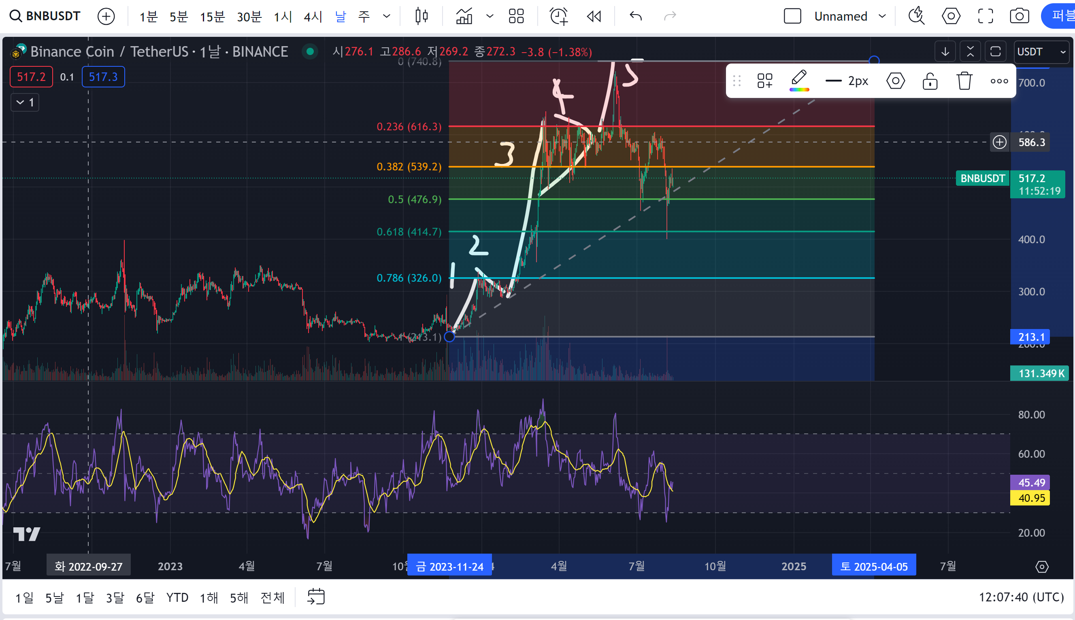Screen dimensions: 1075x620
Task: Change brush line color with pencil swatch
Action: pyautogui.click(x=799, y=81)
